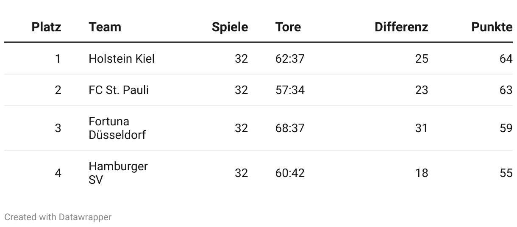Click the Team column header

(105, 27)
